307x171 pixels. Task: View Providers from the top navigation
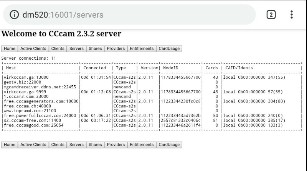pyautogui.click(x=116, y=49)
